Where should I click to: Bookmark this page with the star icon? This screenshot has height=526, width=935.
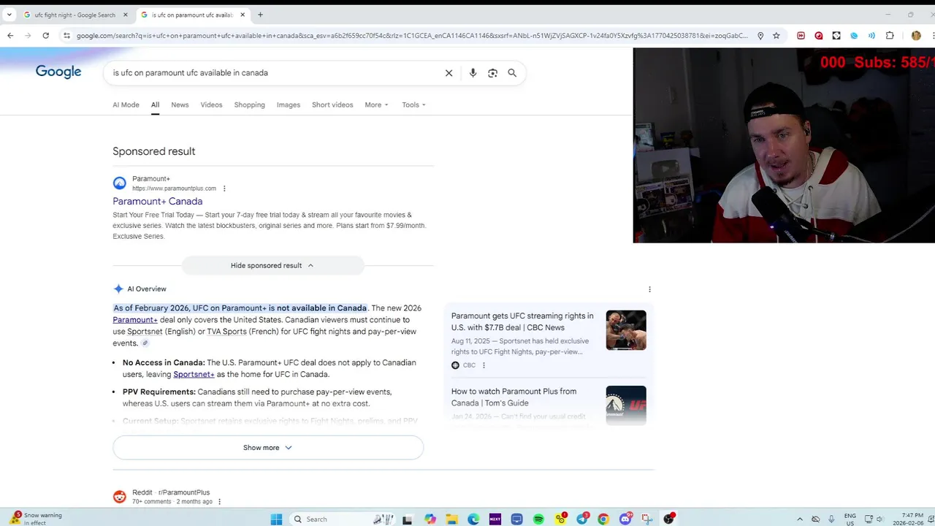pos(776,35)
